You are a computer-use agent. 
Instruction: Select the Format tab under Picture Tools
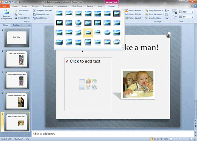pos(111,6)
